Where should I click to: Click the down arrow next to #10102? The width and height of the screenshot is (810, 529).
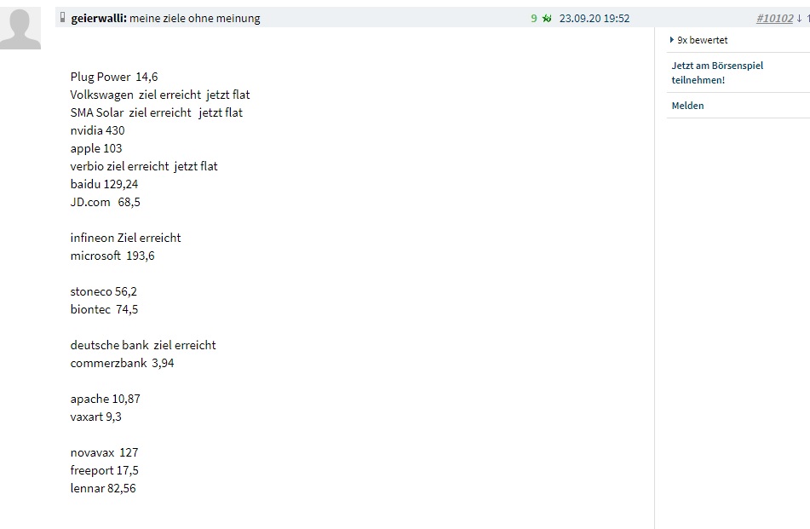pos(799,18)
